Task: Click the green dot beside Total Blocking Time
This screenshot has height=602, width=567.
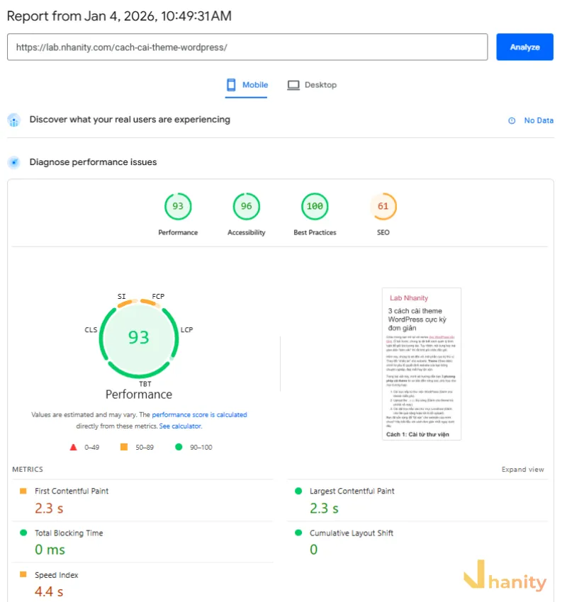Action: coord(23,533)
